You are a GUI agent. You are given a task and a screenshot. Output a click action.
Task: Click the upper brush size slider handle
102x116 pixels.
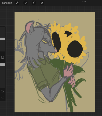(3, 39)
